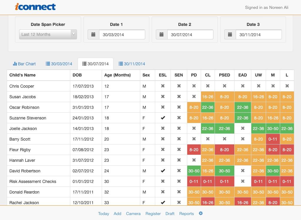Click the calendar icon beside Date 1
Screen dimensions: 301x220
tap(93, 35)
